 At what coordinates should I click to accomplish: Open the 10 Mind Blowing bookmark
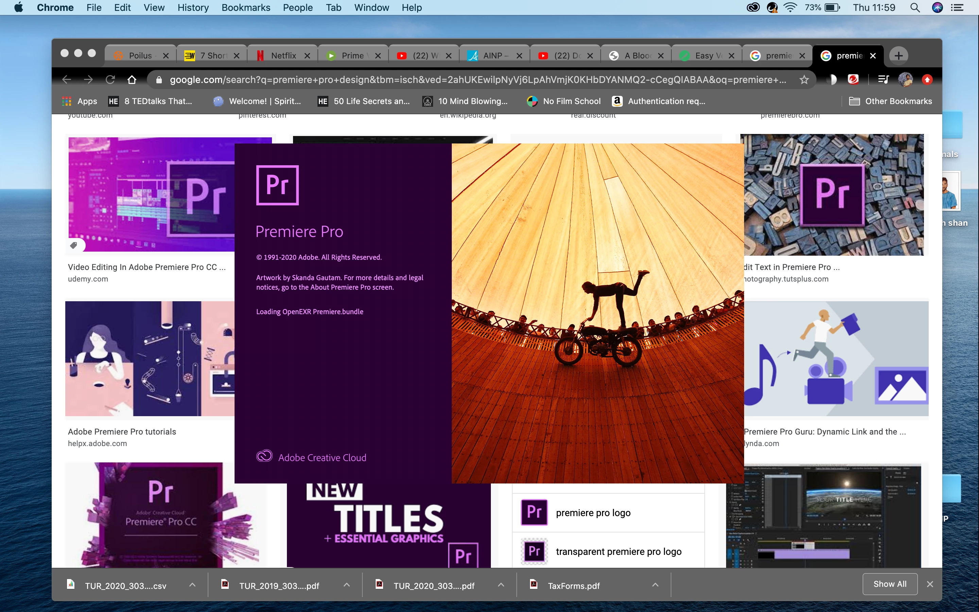click(465, 101)
